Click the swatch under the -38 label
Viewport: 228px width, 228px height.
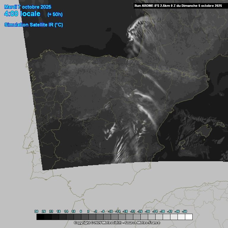pos(166,217)
